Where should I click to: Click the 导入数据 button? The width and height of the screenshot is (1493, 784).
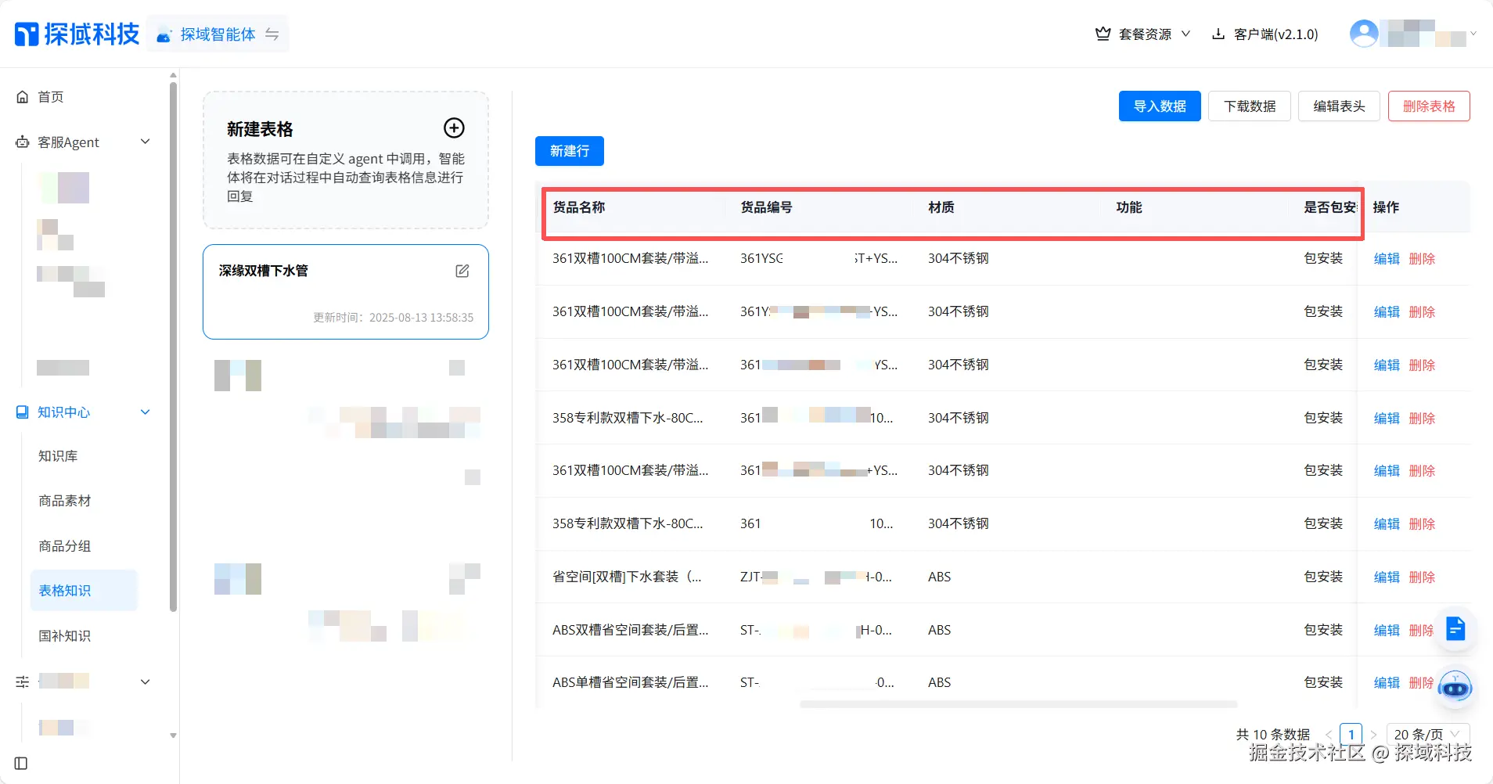coord(1160,106)
